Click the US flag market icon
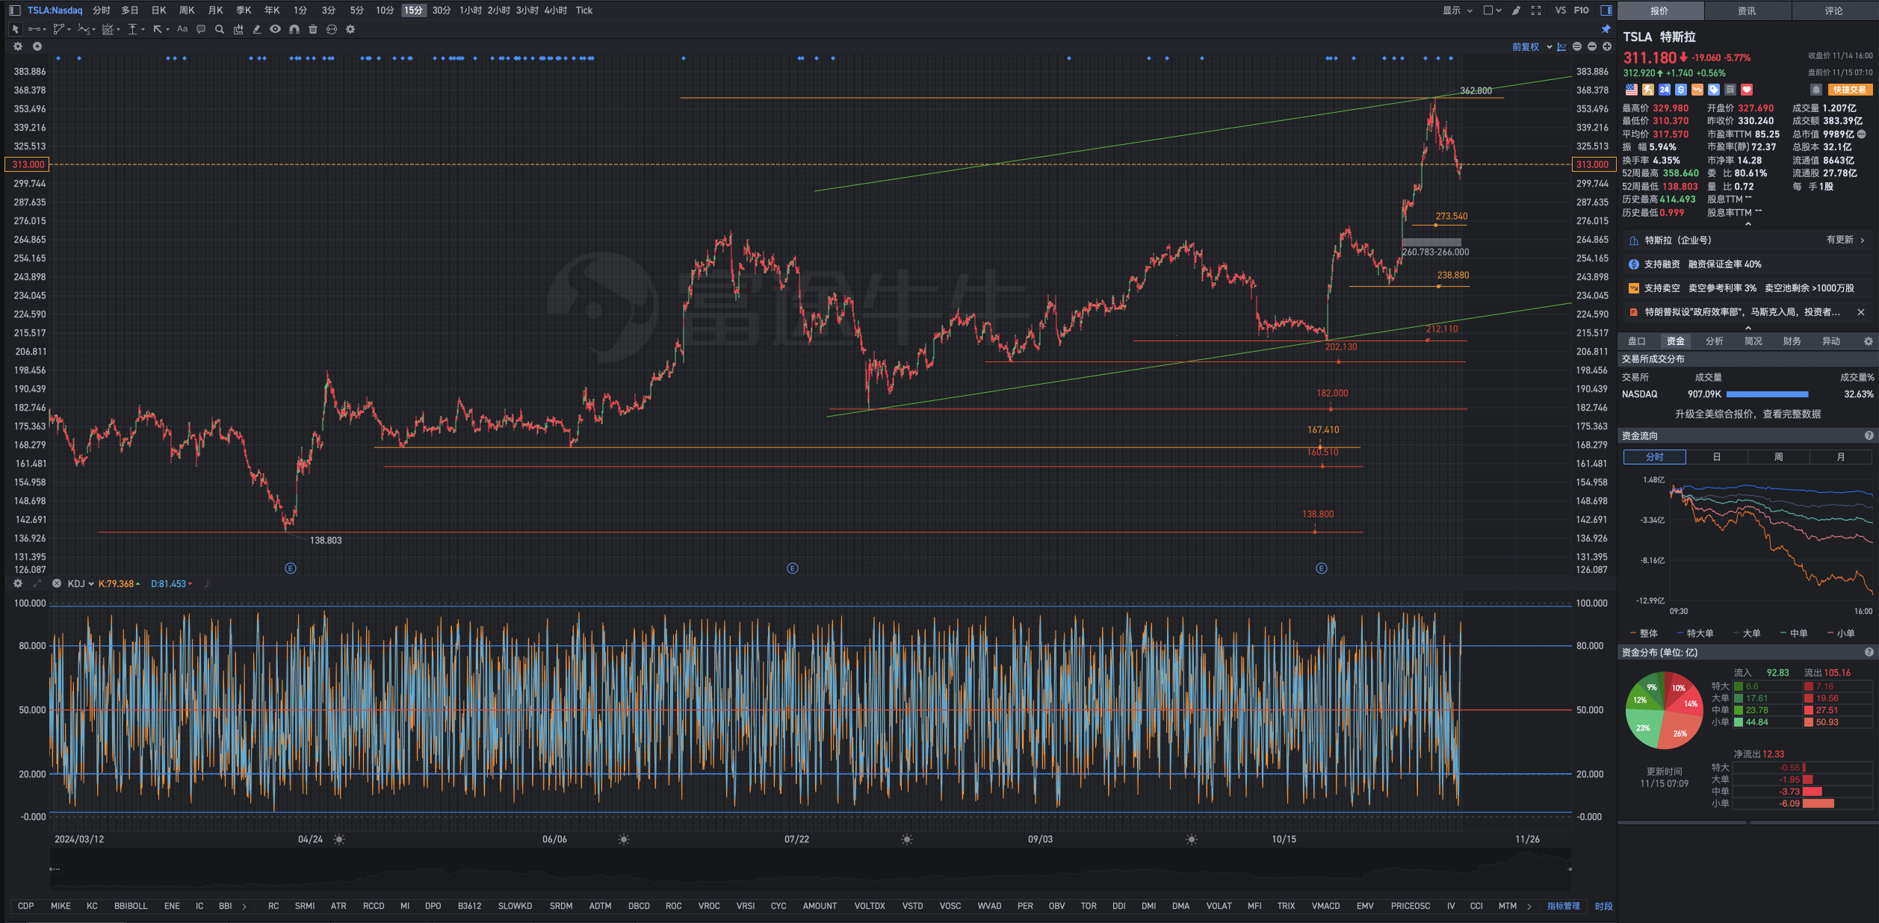 coord(1632,90)
